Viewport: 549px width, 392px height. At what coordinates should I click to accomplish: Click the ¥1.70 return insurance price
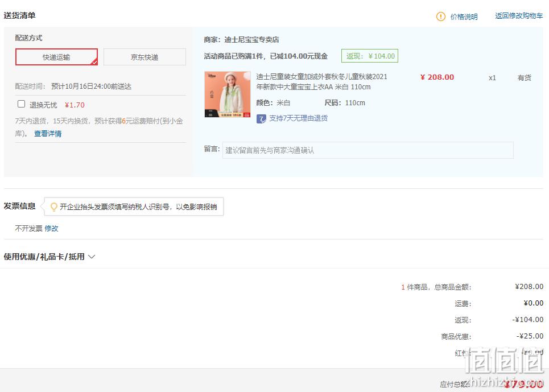pyautogui.click(x=75, y=105)
